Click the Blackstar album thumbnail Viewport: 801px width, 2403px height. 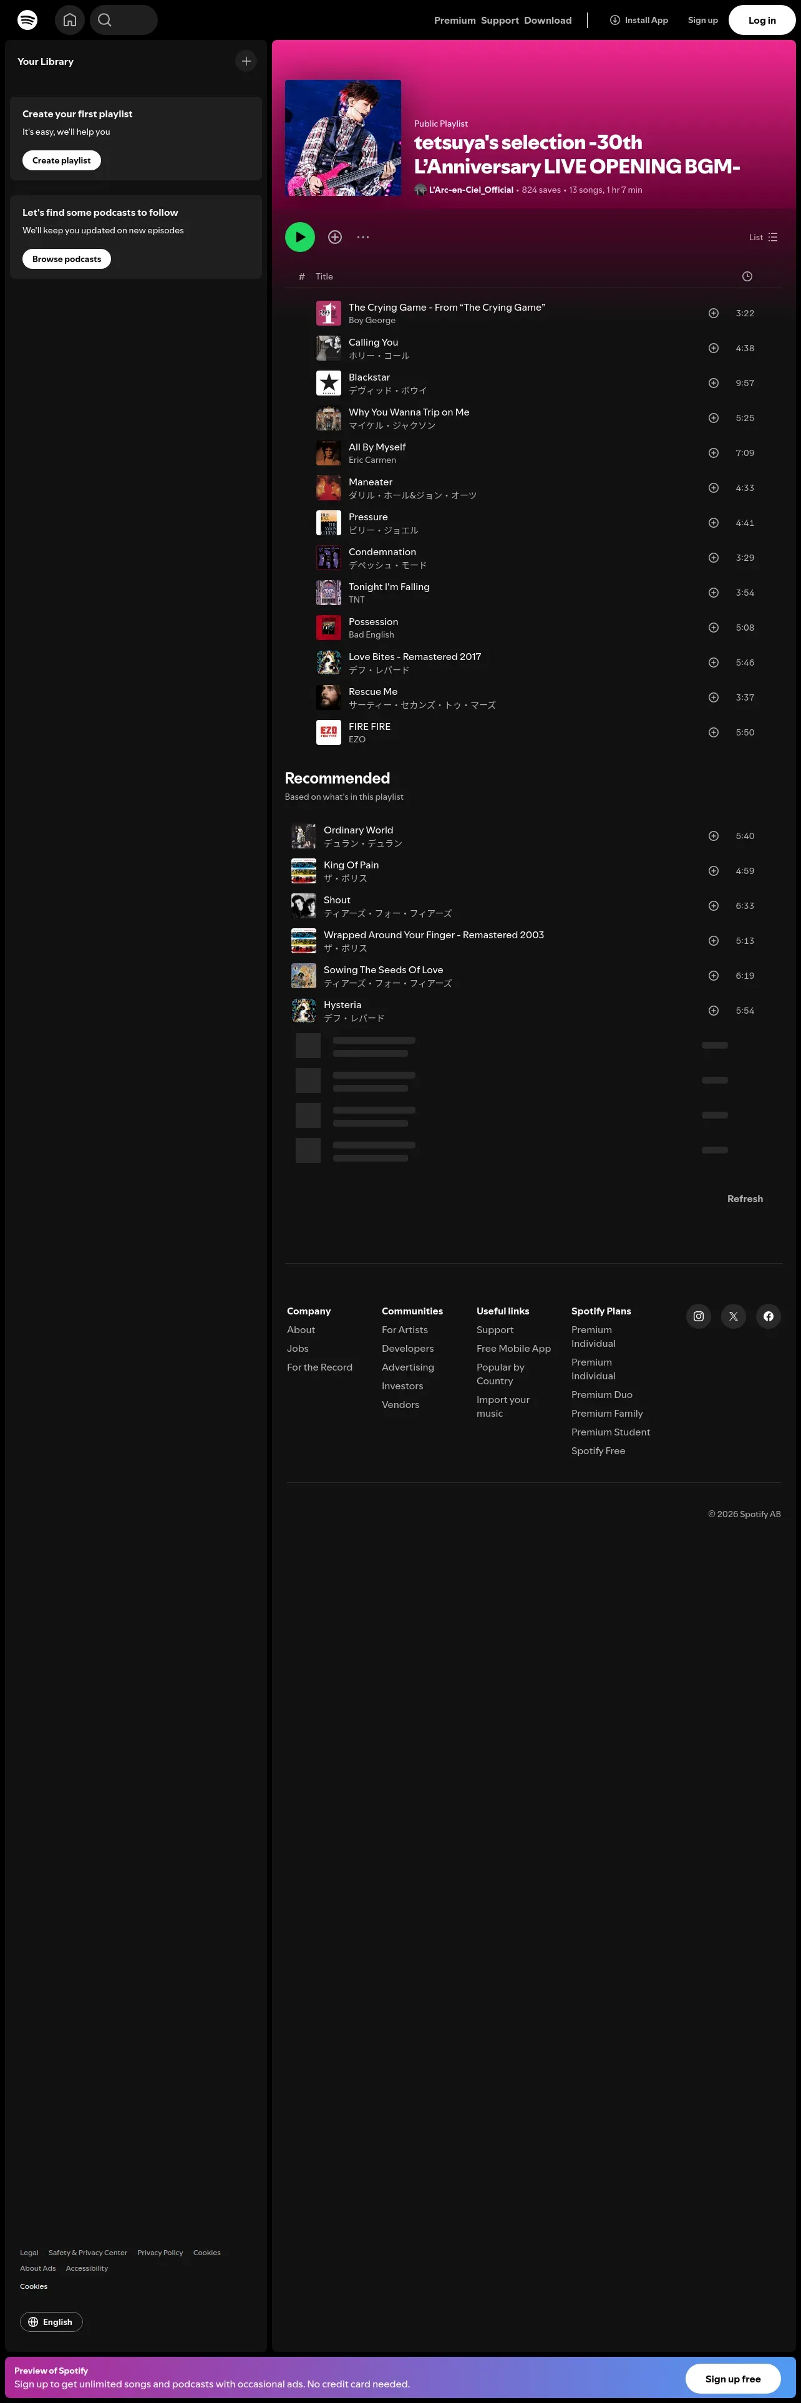tap(328, 384)
